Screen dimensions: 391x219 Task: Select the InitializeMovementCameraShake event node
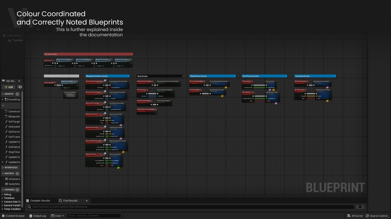tap(147, 111)
